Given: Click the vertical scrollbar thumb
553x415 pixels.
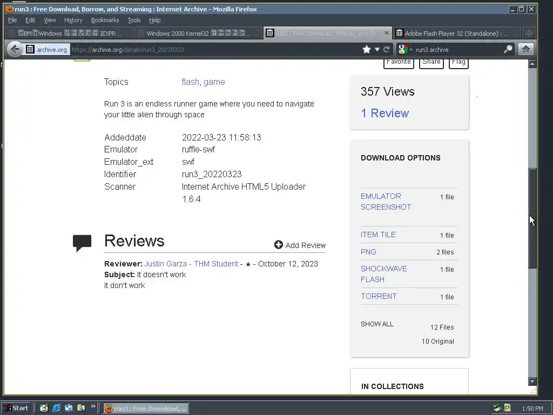Looking at the screenshot, I should pos(532,219).
